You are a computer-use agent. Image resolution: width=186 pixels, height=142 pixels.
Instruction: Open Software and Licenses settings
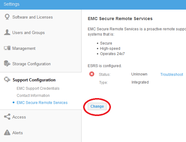point(32,17)
